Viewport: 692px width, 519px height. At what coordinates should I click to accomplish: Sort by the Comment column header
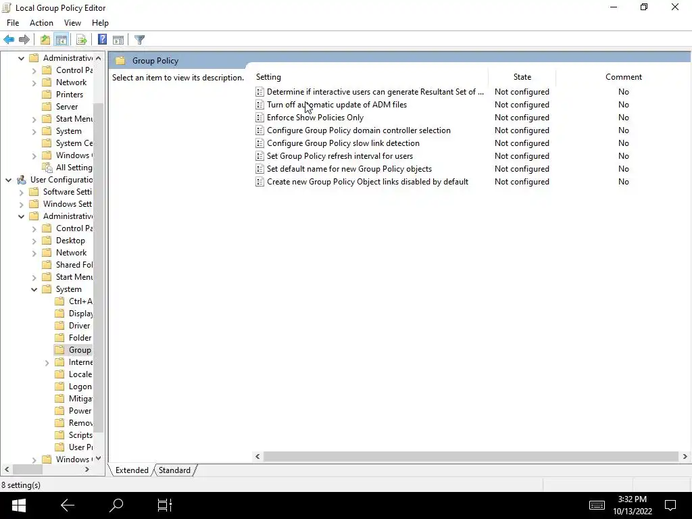[623, 77]
